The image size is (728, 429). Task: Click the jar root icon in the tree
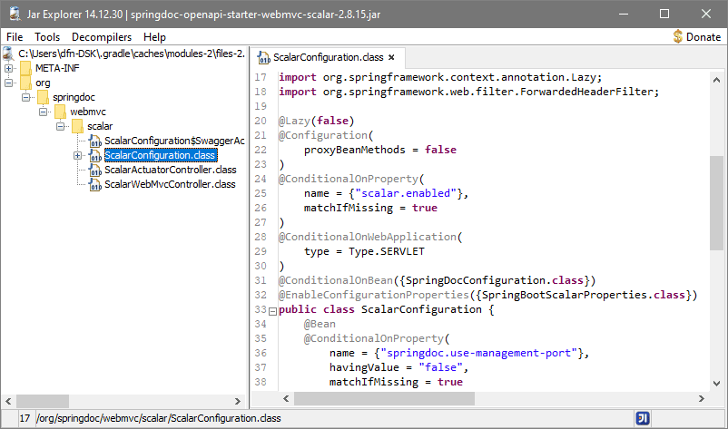click(8, 54)
